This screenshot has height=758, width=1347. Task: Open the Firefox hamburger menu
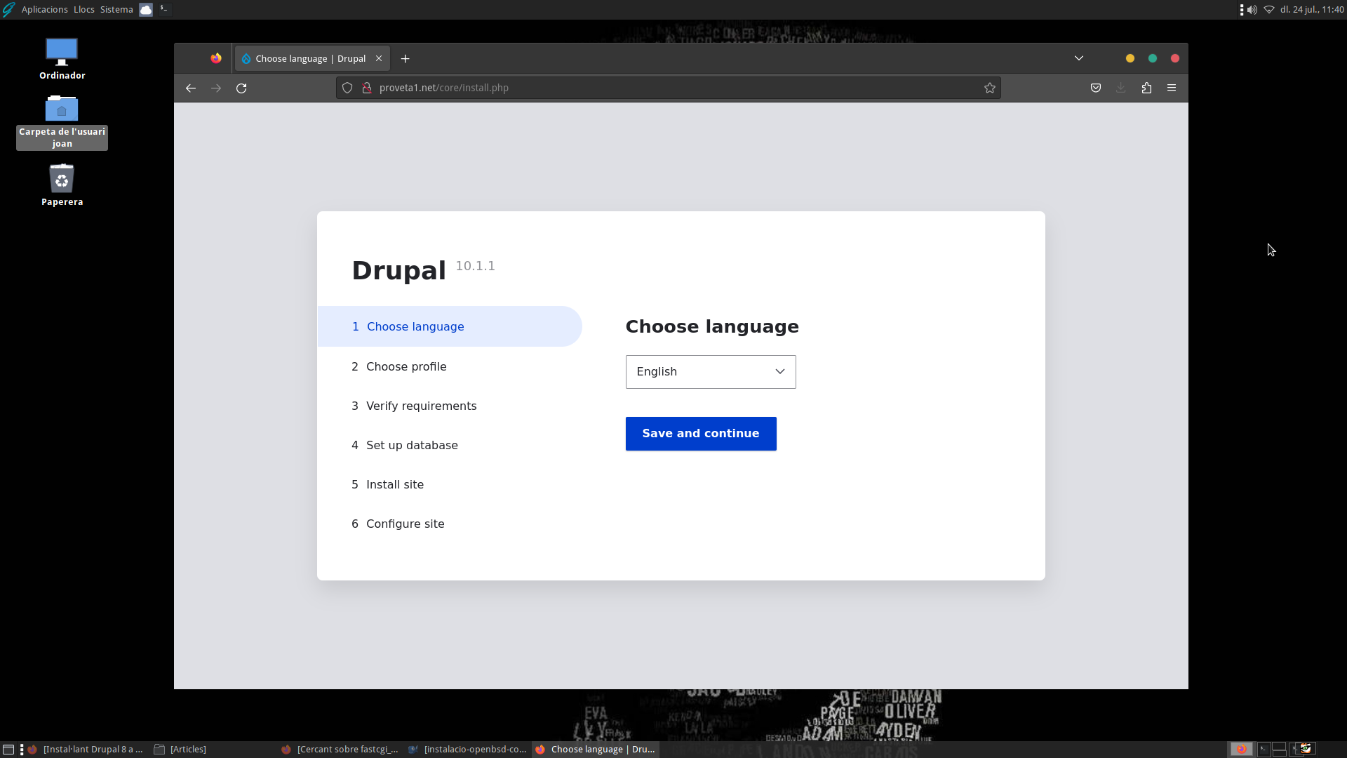tap(1172, 88)
